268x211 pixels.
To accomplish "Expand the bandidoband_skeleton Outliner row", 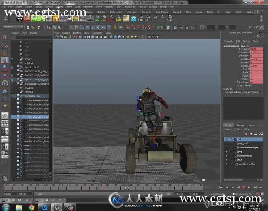I will pos(12,75).
